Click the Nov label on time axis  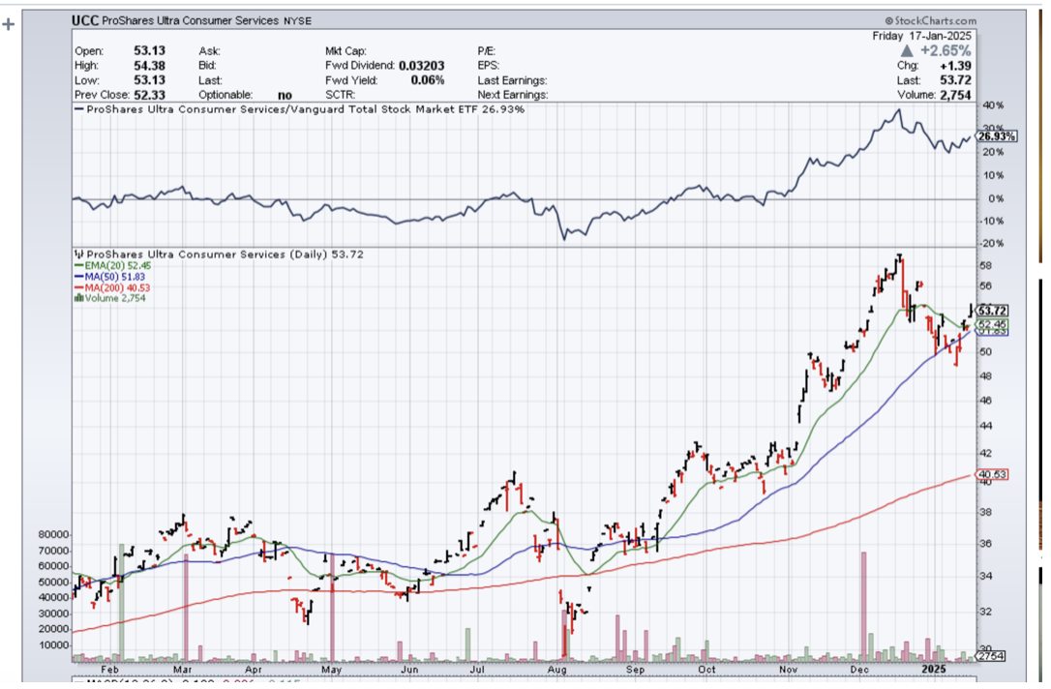coord(788,669)
